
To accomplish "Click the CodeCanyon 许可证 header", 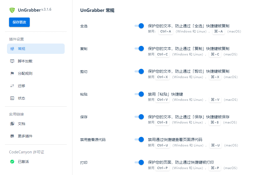I will click(27, 152).
